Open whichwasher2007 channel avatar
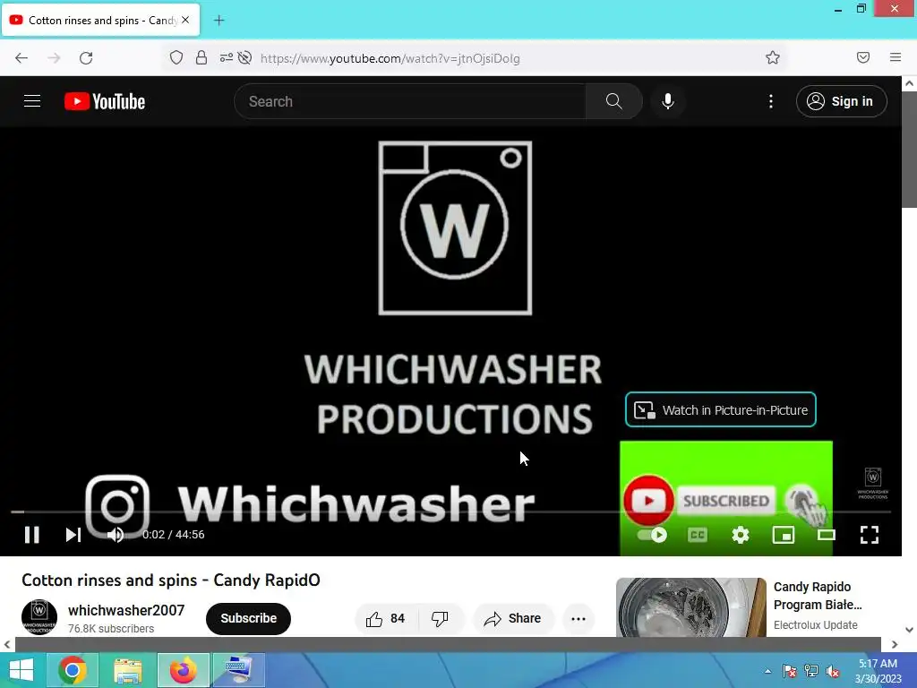The image size is (917, 688). 39,617
